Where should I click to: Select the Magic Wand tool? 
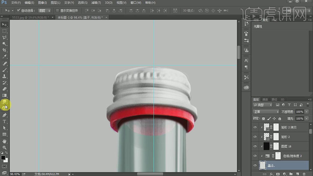click(4, 44)
